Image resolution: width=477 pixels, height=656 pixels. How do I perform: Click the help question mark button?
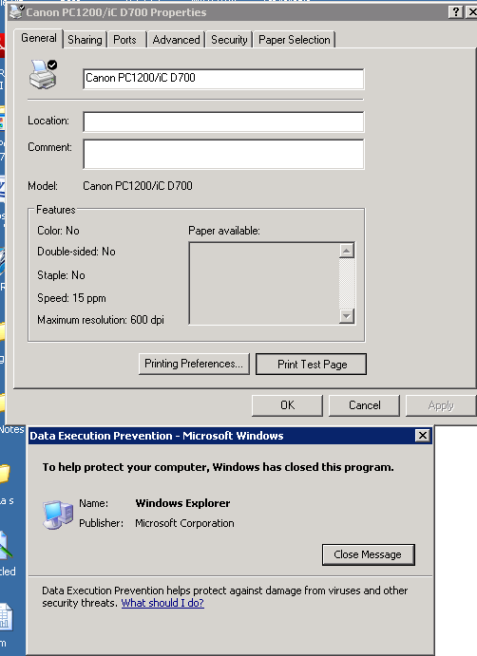click(x=456, y=11)
